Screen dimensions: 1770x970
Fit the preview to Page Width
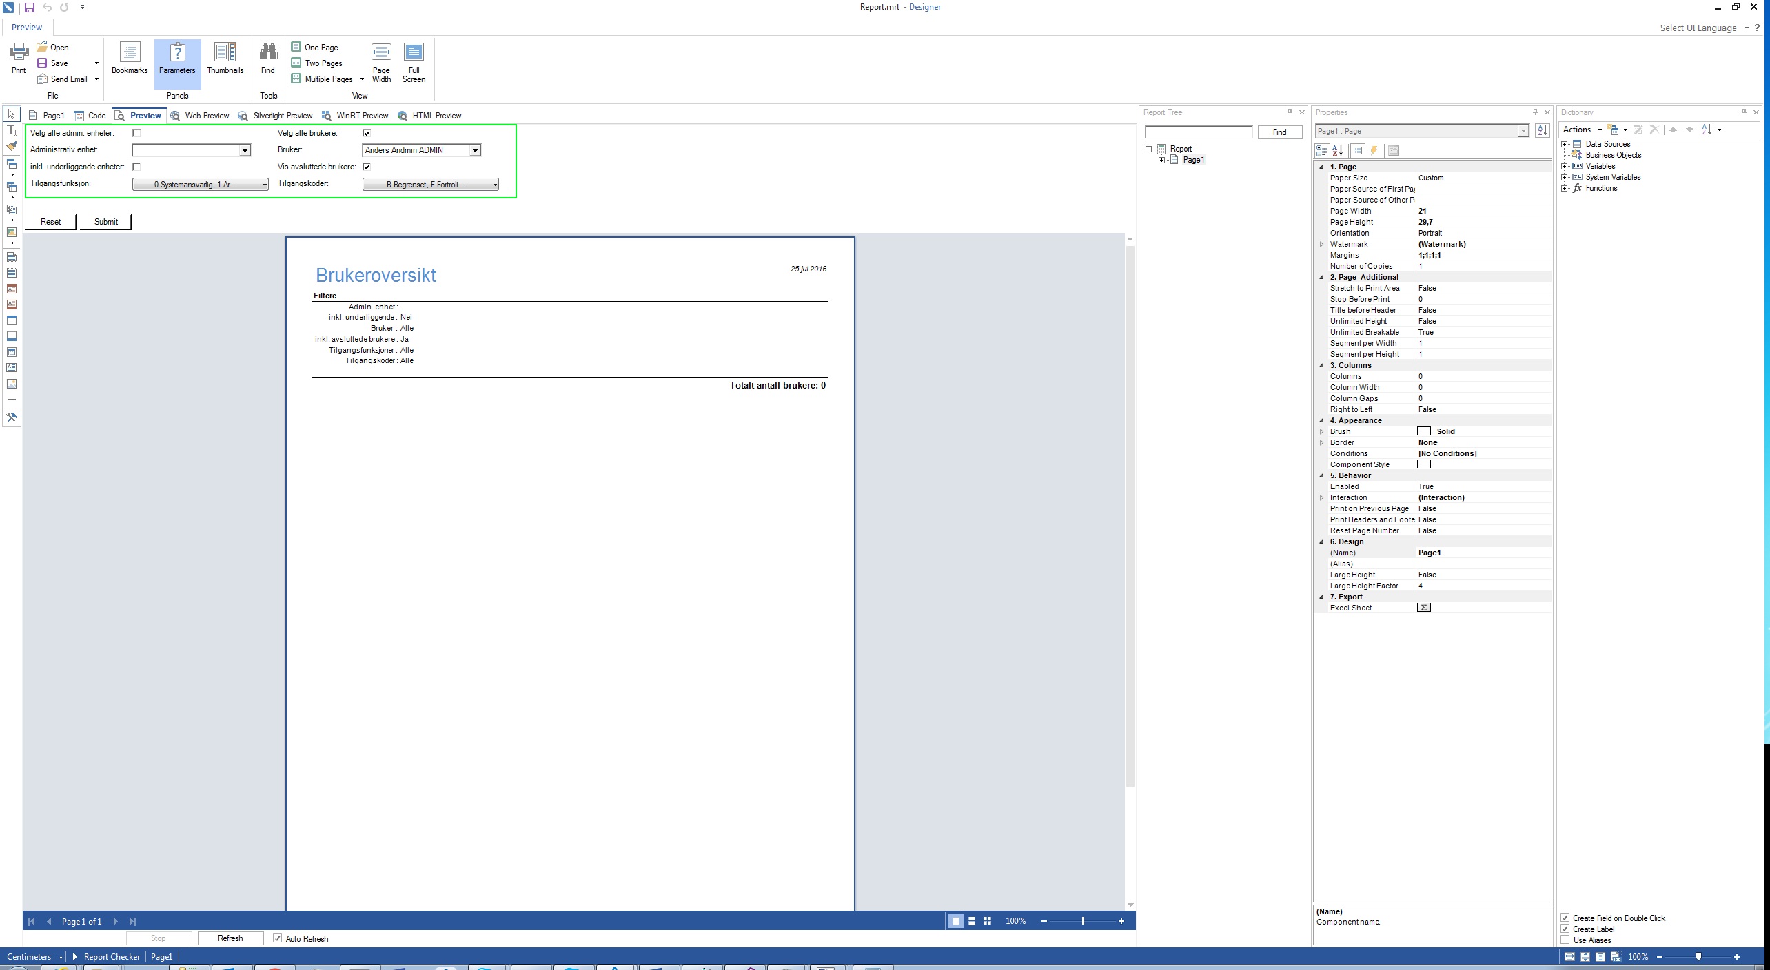click(381, 63)
